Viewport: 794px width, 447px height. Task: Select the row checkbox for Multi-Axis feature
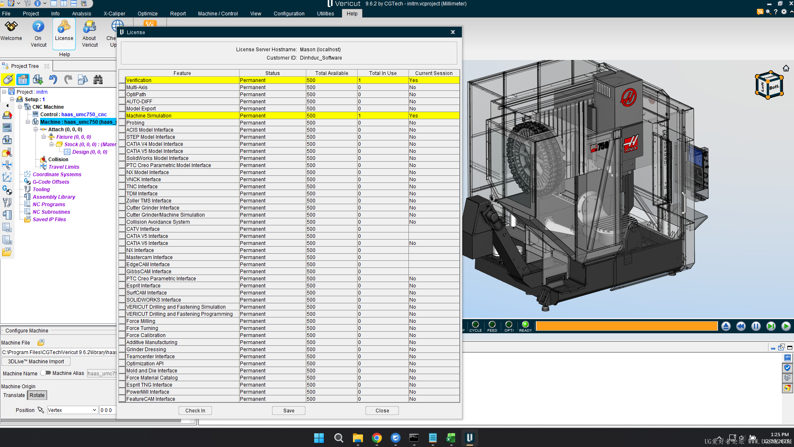(122, 87)
